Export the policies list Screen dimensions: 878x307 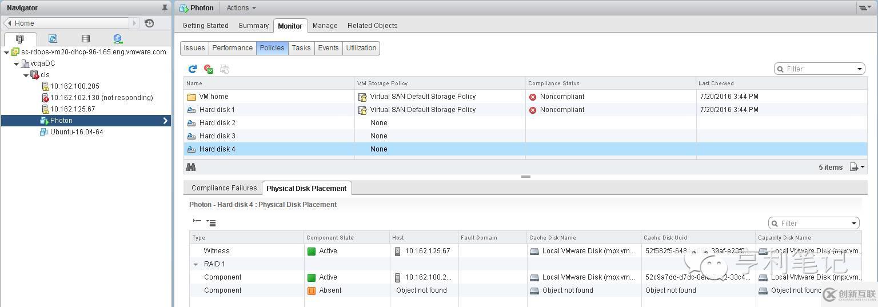point(856,167)
